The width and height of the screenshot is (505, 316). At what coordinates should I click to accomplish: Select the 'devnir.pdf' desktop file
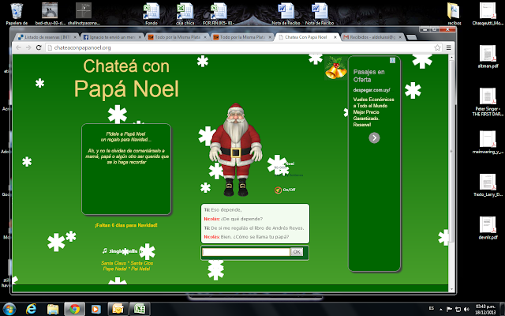(488, 228)
